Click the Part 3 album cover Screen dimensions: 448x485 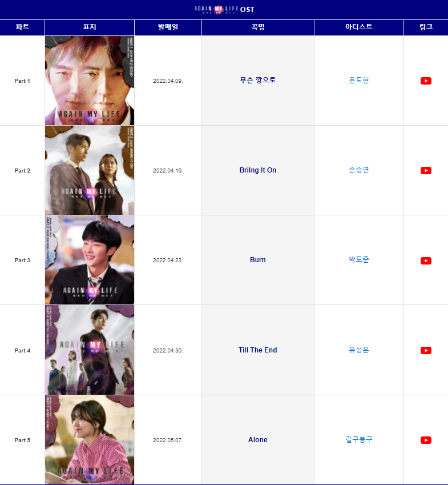pos(90,260)
